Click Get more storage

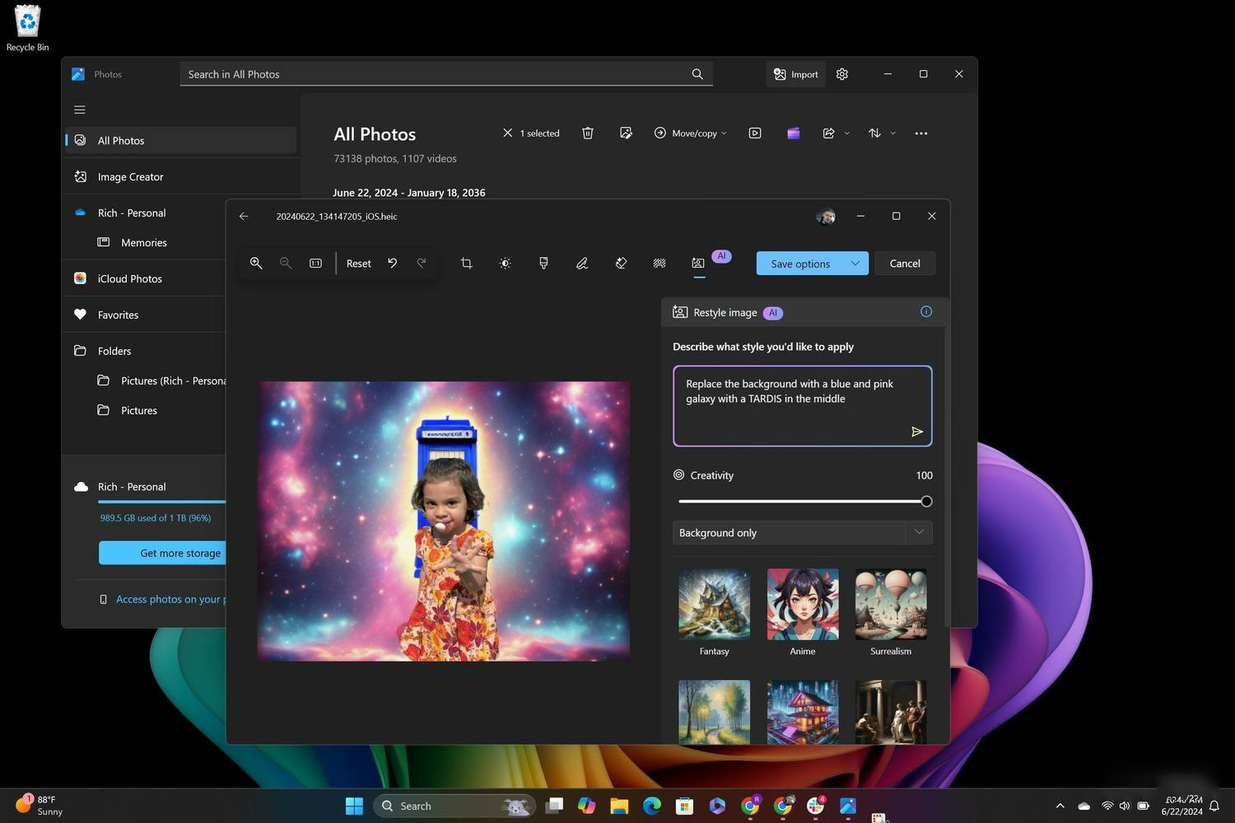click(163, 553)
